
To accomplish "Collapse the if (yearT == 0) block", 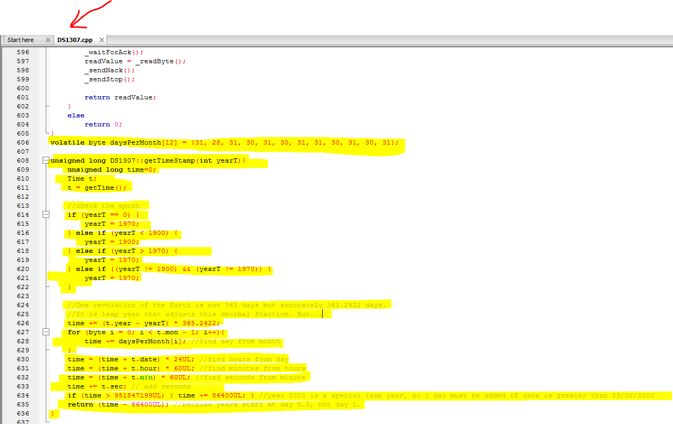I will tap(46, 215).
